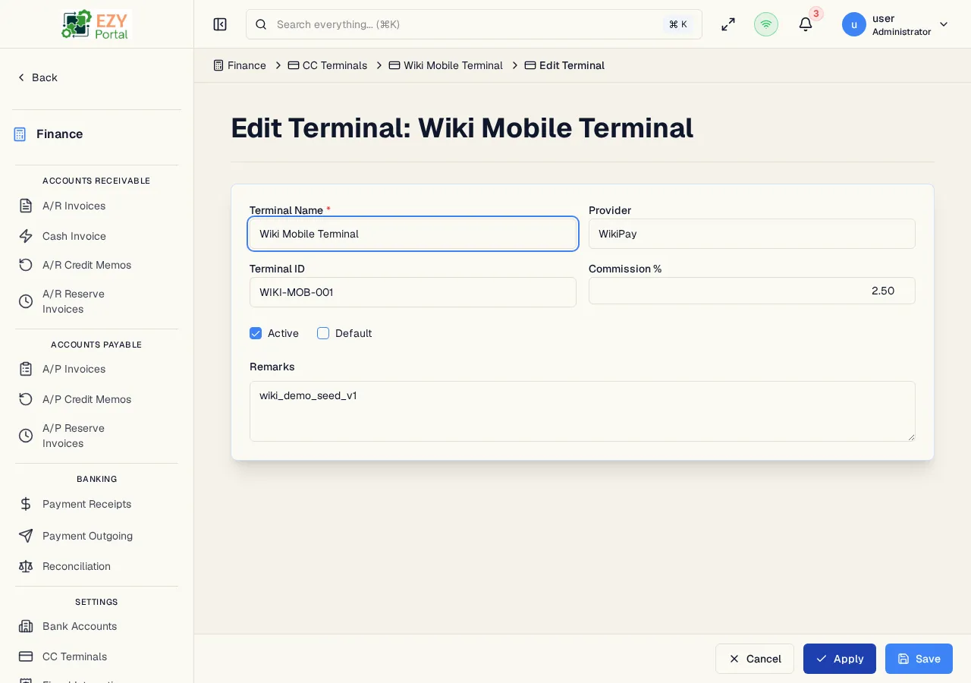
Task: Click the Finance calculator icon in sidebar
Action: tap(20, 134)
